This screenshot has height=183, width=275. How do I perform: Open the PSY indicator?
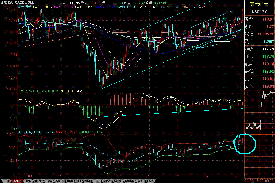(150, 181)
